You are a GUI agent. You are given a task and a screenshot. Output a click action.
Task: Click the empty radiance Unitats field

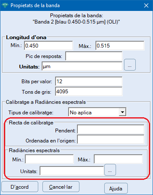[x=72, y=171]
